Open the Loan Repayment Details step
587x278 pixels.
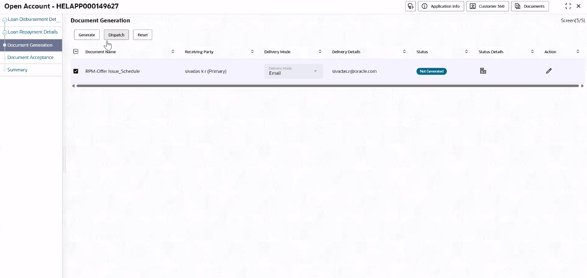pyautogui.click(x=33, y=32)
